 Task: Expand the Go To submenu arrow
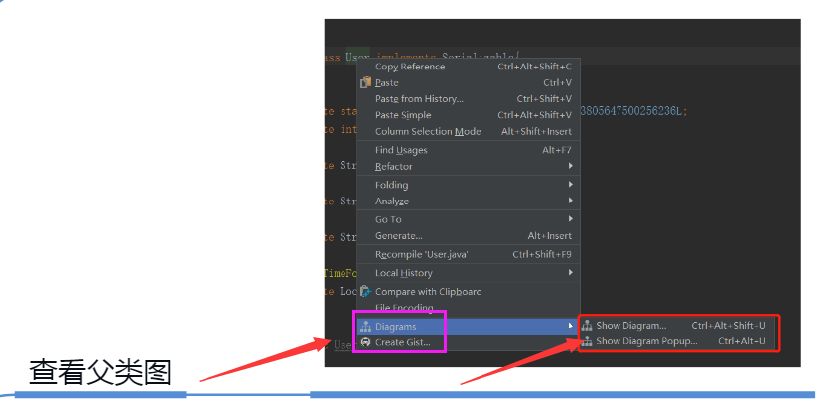[570, 218]
